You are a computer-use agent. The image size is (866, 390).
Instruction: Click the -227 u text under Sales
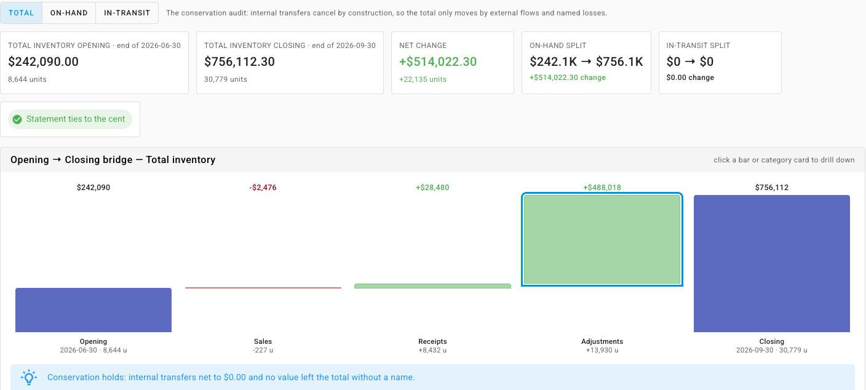263,350
